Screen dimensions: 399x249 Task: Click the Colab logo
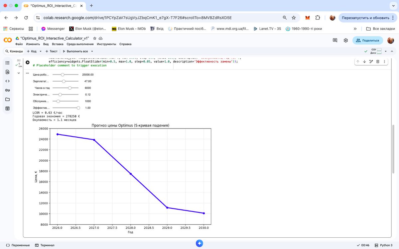(x=8, y=40)
